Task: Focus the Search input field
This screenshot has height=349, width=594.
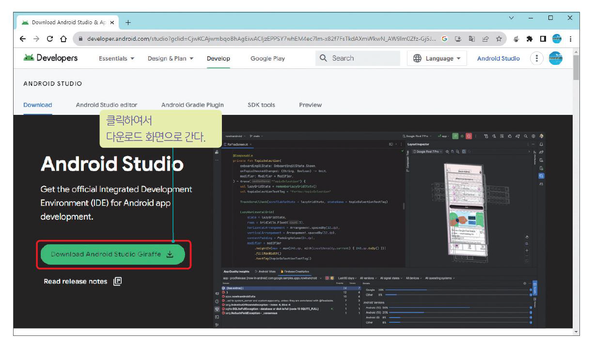Action: [x=358, y=58]
